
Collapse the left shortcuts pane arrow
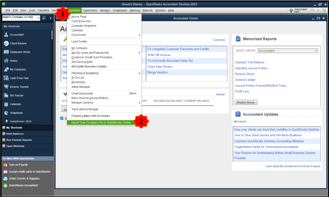pos(51,18)
